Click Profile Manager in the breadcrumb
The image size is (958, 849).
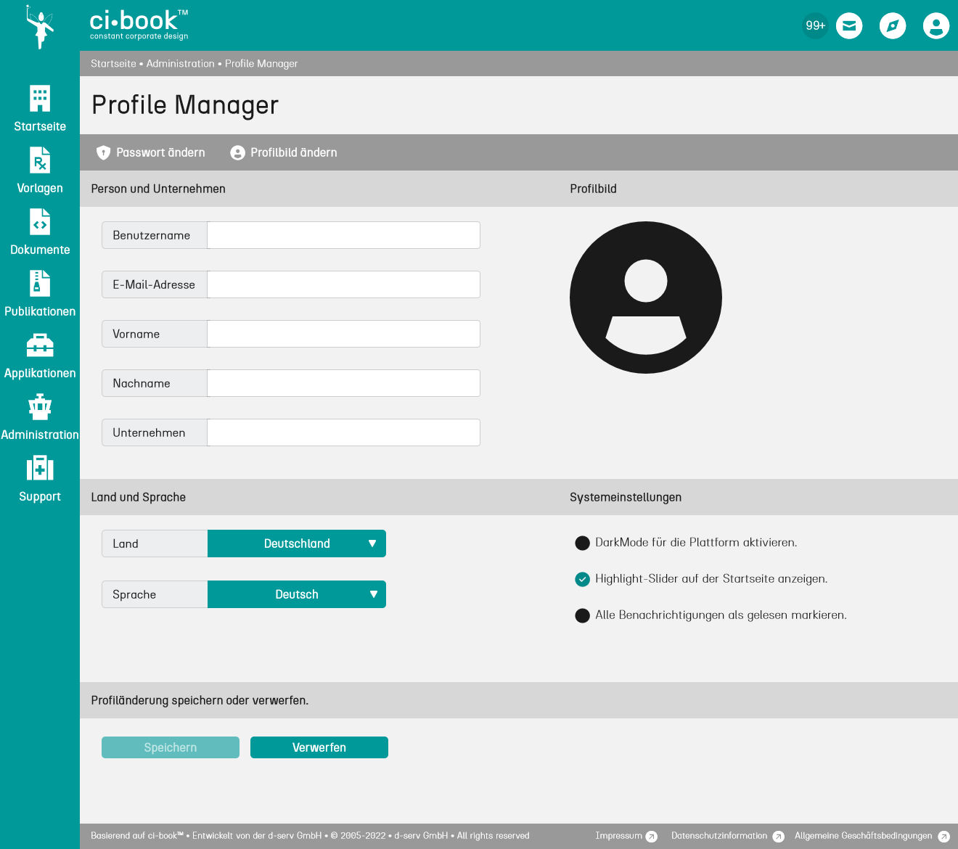coord(261,64)
